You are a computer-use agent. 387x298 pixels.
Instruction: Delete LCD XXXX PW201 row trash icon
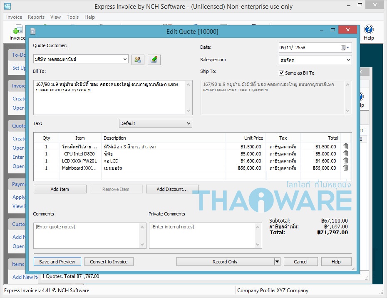346,160
